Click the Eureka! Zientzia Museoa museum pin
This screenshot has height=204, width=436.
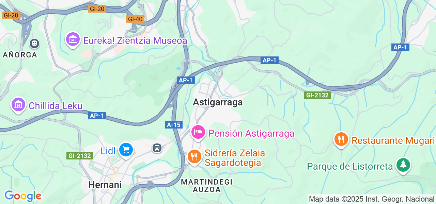[x=73, y=40]
